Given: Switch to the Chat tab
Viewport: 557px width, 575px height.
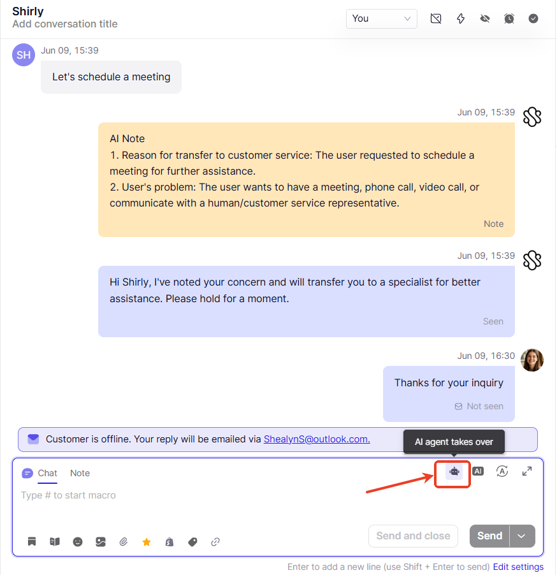Looking at the screenshot, I should coord(47,473).
